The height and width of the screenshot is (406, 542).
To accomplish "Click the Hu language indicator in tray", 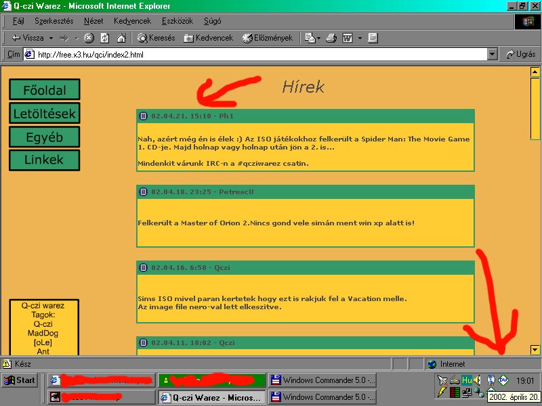I will 467,380.
